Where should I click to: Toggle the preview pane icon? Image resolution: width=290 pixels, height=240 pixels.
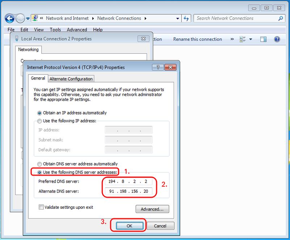click(x=264, y=39)
